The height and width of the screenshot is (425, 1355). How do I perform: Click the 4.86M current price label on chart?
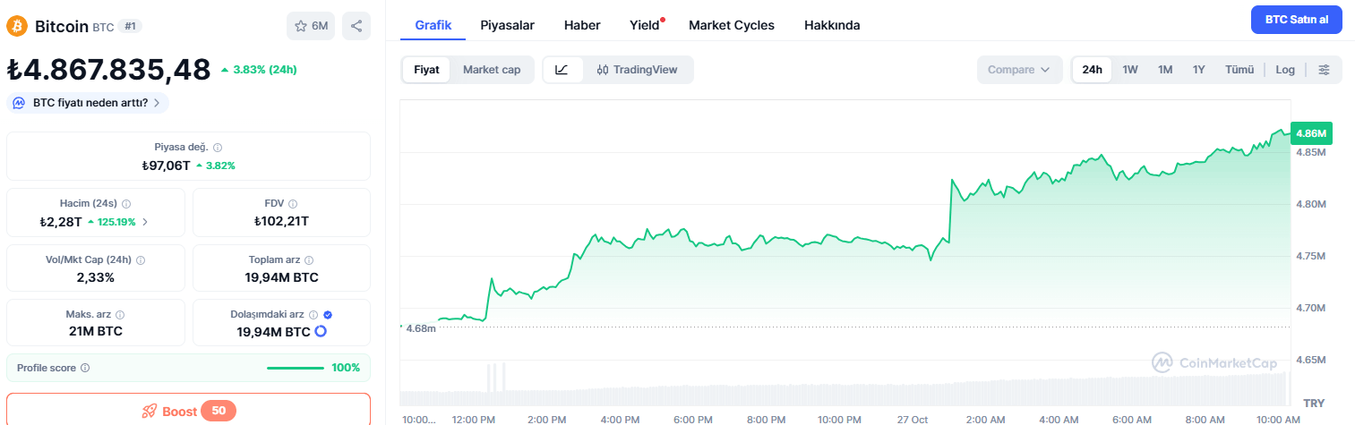(1312, 133)
